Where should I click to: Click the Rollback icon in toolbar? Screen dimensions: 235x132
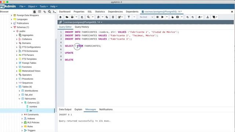tap(192, 17)
